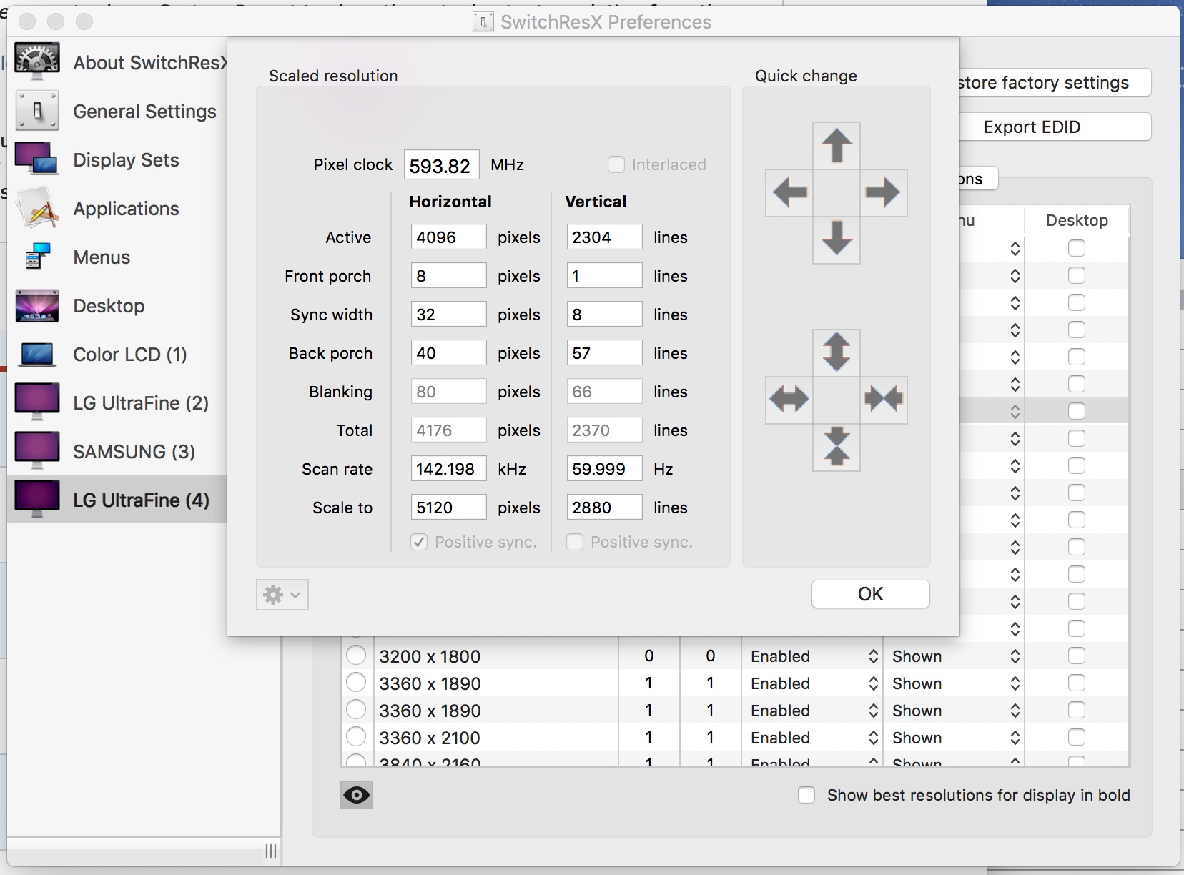Click the move-down arrow in Quick change
The height and width of the screenshot is (875, 1184).
click(837, 239)
